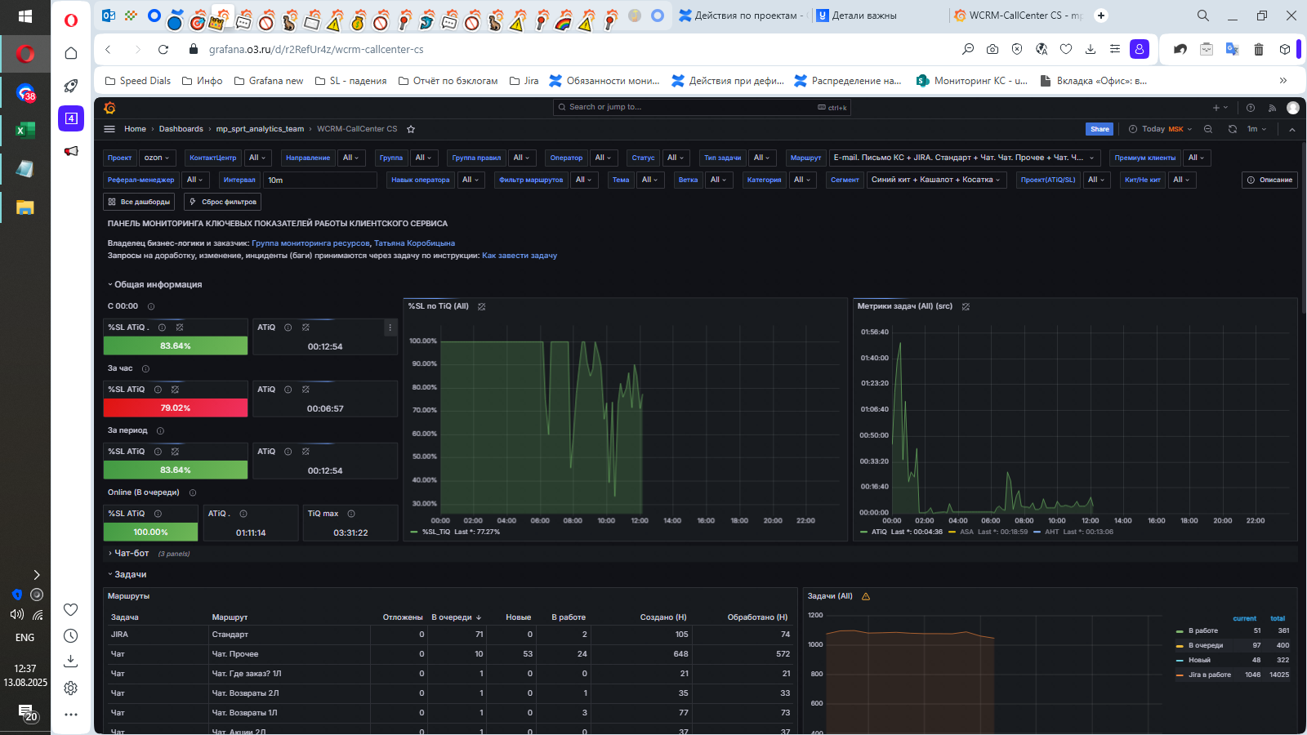Screen dimensions: 1307x735
Task: Open Google Translate extension icon
Action: [1233, 49]
